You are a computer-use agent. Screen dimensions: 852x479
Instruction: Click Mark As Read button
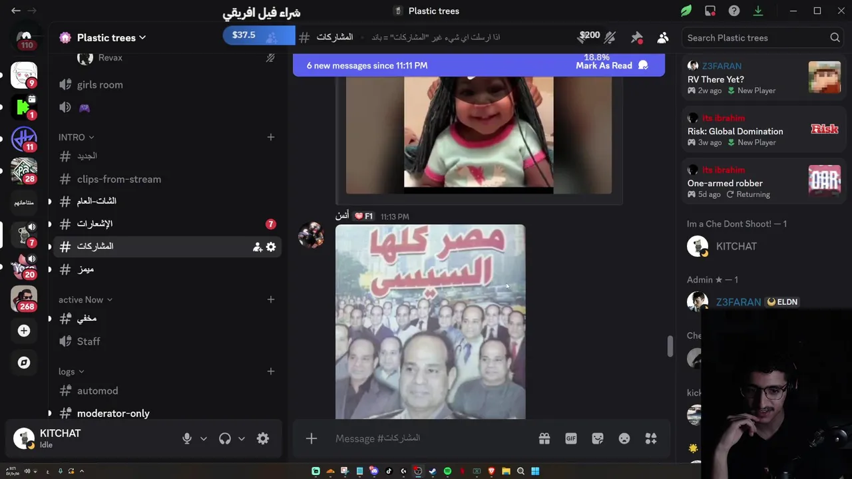tap(612, 65)
